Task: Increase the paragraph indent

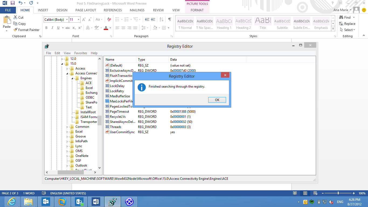Action: click(x=153, y=19)
